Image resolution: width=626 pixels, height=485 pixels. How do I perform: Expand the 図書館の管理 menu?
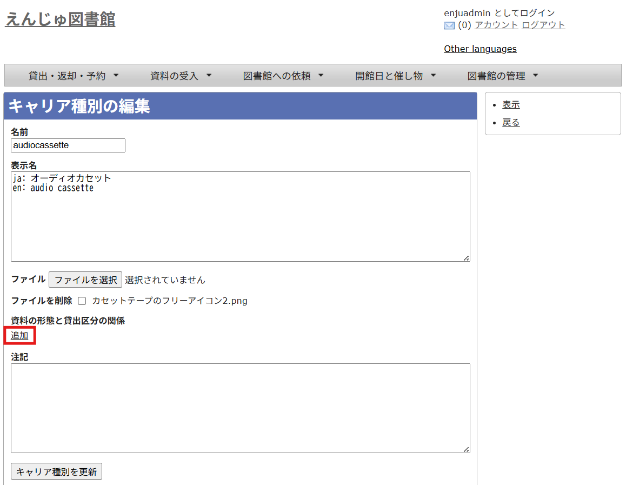point(503,76)
